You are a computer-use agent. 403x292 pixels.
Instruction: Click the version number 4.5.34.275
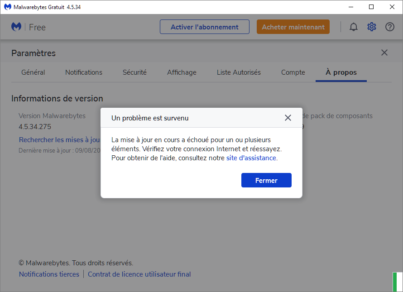click(35, 127)
